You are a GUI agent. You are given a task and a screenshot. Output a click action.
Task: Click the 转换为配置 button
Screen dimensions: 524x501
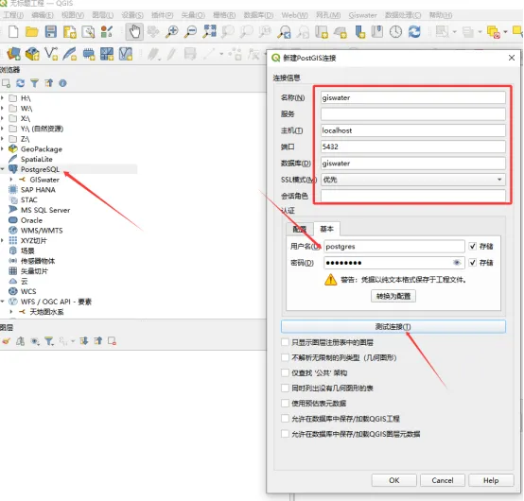point(393,296)
